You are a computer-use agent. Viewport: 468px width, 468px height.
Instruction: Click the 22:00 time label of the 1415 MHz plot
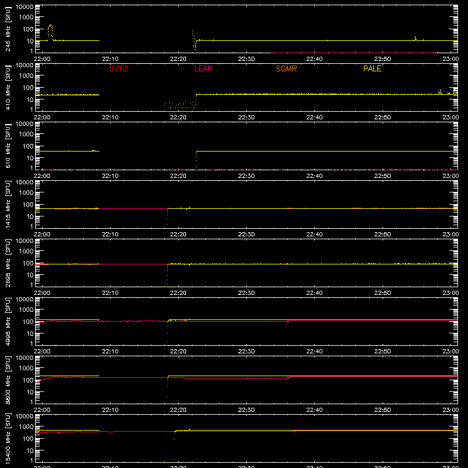pyautogui.click(x=42, y=235)
